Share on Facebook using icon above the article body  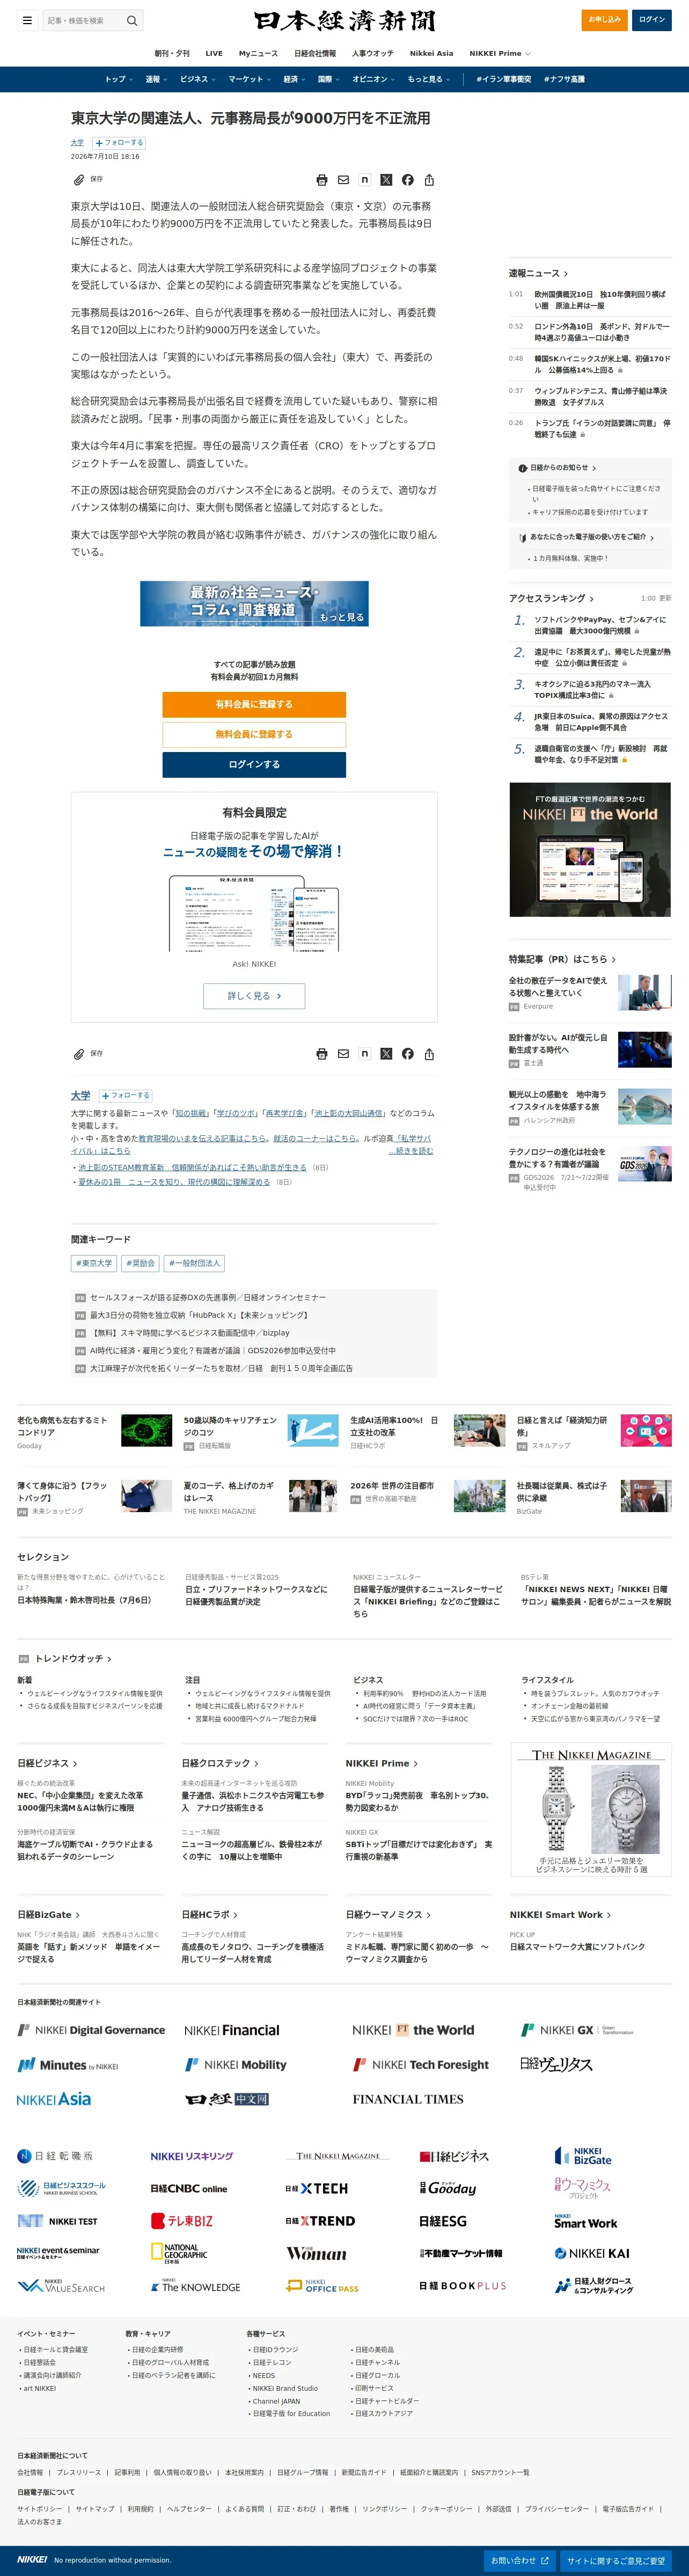click(x=408, y=180)
